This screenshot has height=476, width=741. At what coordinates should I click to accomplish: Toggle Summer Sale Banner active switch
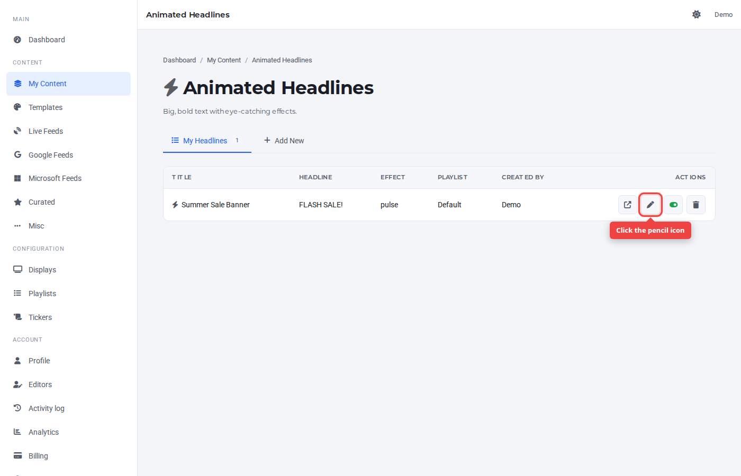click(673, 205)
